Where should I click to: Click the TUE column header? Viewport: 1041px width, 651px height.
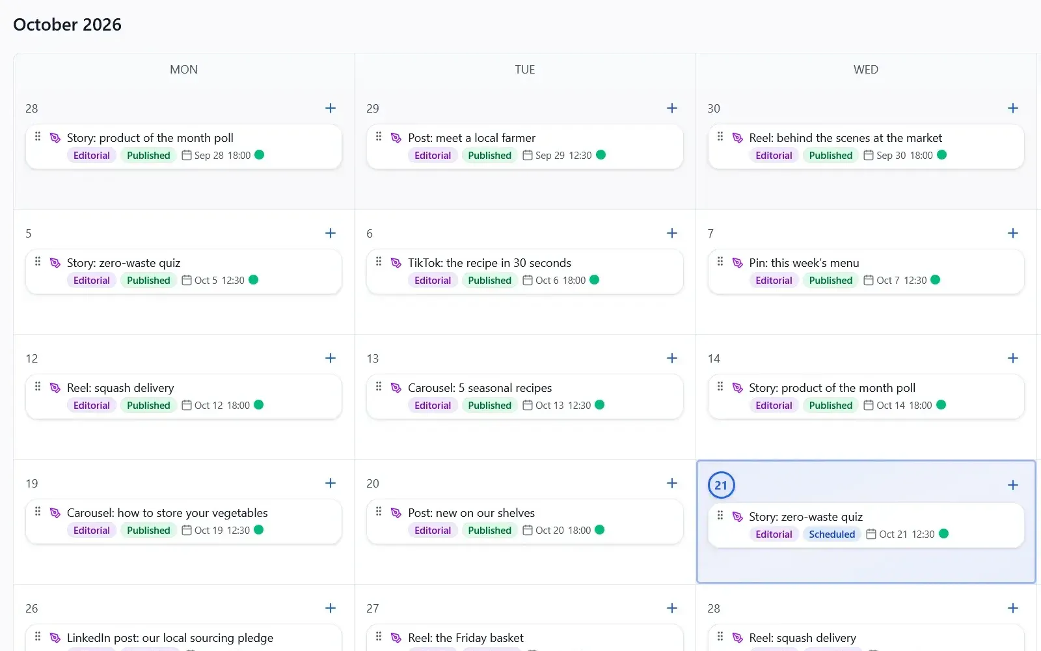tap(525, 70)
